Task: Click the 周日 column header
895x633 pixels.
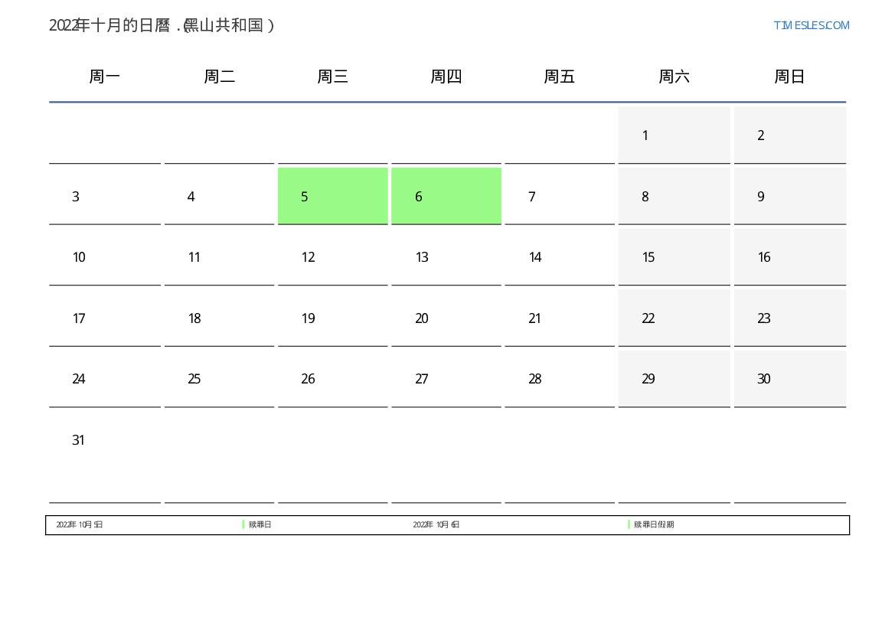Action: pyautogui.click(x=789, y=77)
